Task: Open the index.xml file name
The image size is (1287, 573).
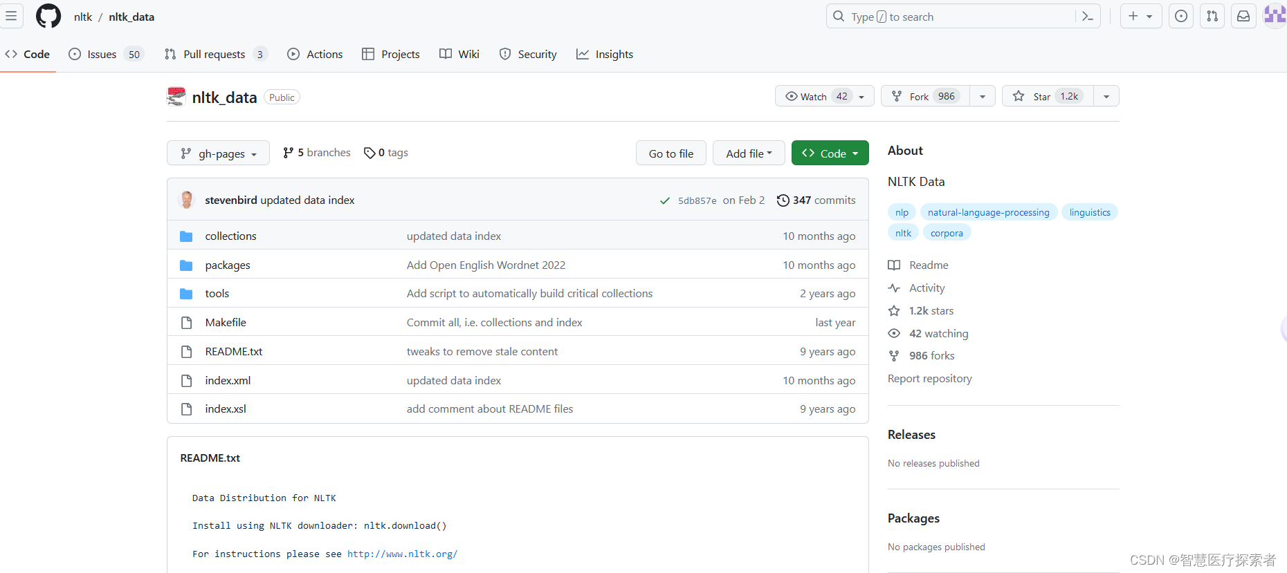Action: 228,381
